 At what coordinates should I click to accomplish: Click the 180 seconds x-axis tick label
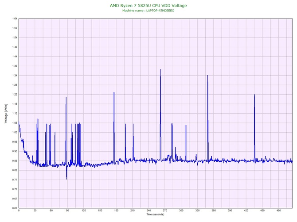pyautogui.click(x=116, y=211)
